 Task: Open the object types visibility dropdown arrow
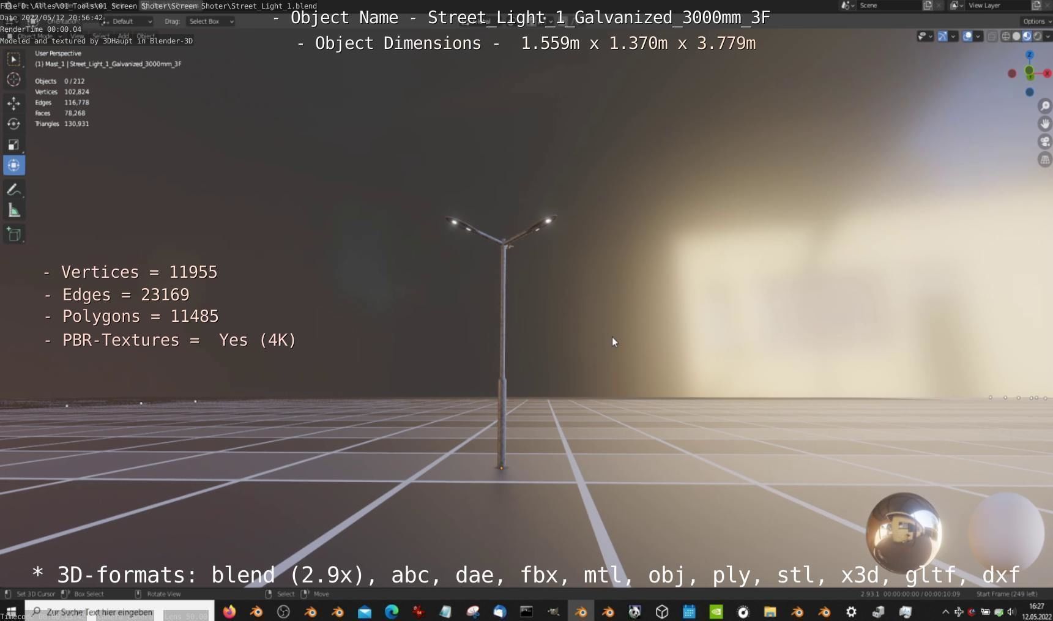coord(931,37)
